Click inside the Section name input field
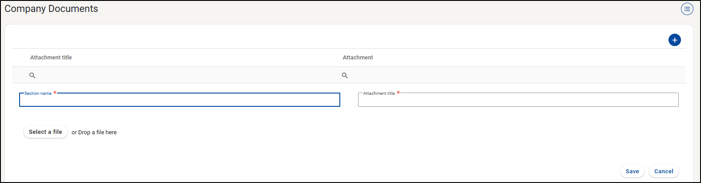The width and height of the screenshot is (701, 183). (180, 101)
